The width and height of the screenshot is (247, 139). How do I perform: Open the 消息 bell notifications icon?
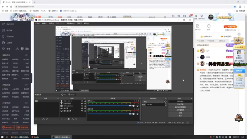196,16
